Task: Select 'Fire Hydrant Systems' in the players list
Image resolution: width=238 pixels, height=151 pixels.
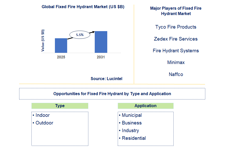Action: 176,51
